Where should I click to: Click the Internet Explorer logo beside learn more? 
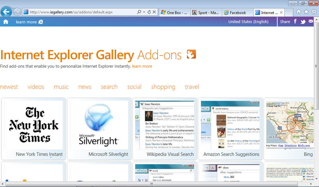coord(41,22)
